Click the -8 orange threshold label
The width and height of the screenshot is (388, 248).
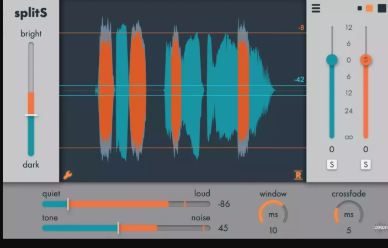coord(301,27)
